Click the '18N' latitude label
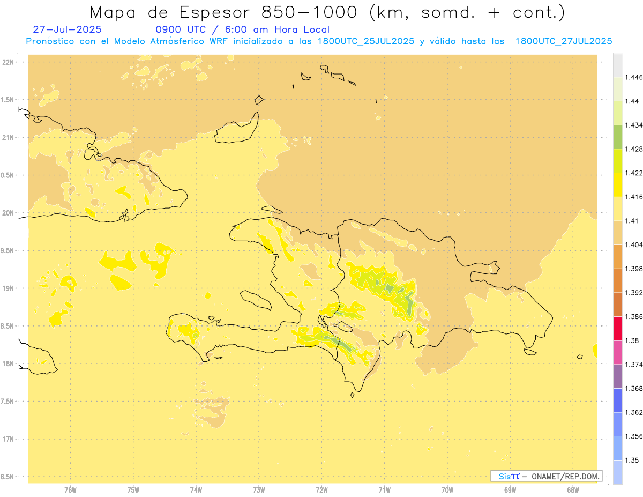Viewport: 643px width, 497px height. (x=7, y=364)
